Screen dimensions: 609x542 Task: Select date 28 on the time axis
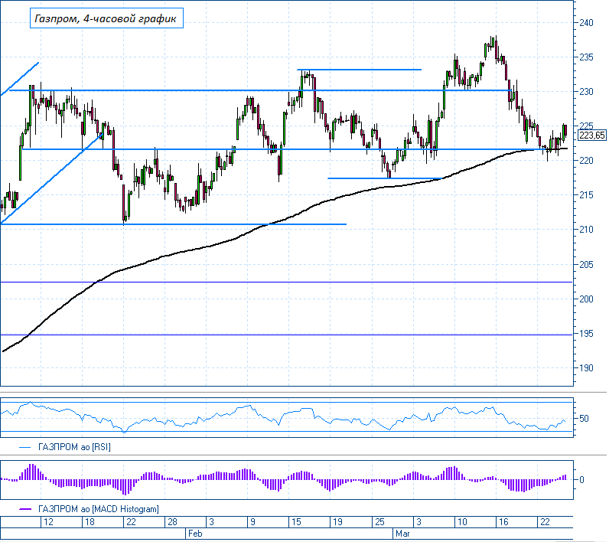(x=172, y=522)
